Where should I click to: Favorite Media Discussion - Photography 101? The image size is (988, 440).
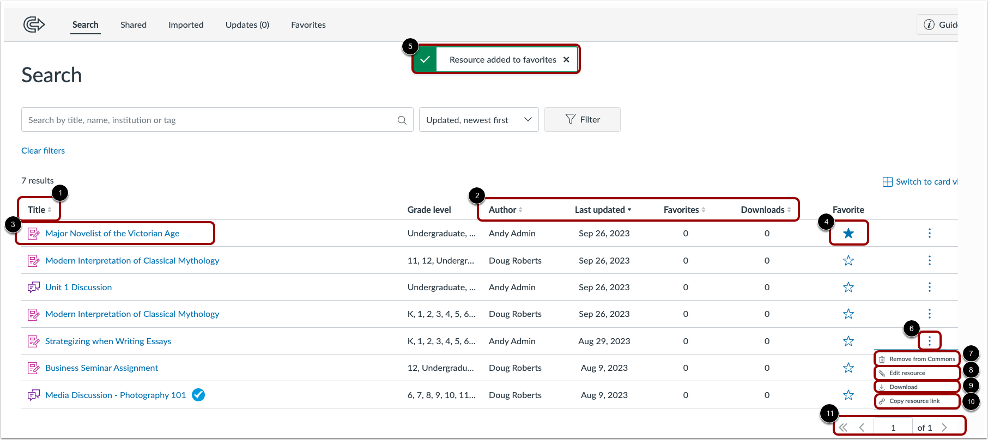pyautogui.click(x=848, y=395)
